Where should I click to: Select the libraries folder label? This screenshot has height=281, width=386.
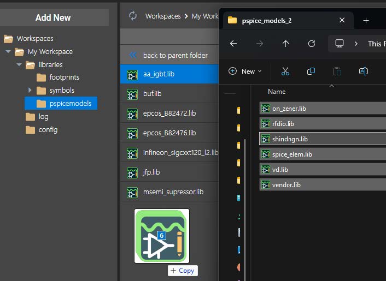point(50,65)
